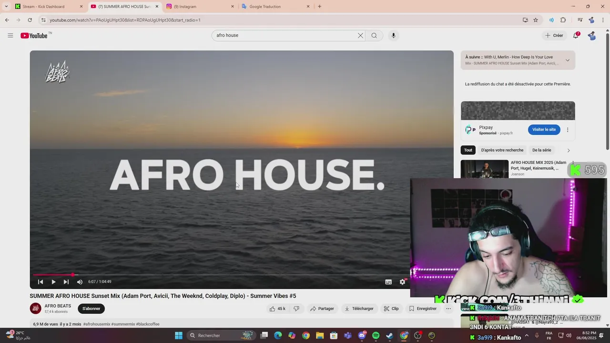Image resolution: width=610 pixels, height=343 pixels.
Task: Toggle subtitles on the player
Action: click(388, 282)
